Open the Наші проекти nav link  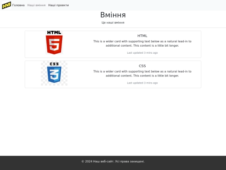[x=59, y=5]
